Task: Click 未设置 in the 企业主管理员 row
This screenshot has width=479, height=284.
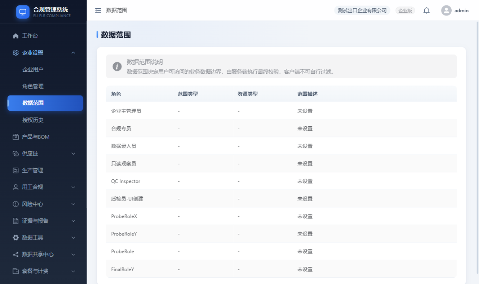Action: pos(305,111)
